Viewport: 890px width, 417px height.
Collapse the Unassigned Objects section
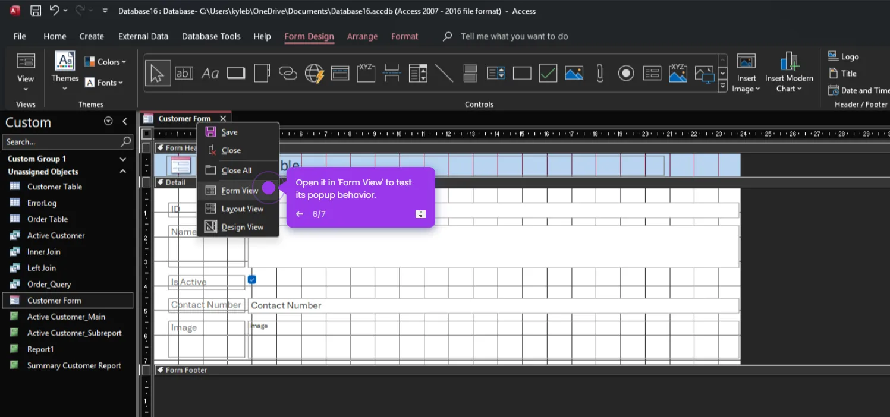click(123, 172)
